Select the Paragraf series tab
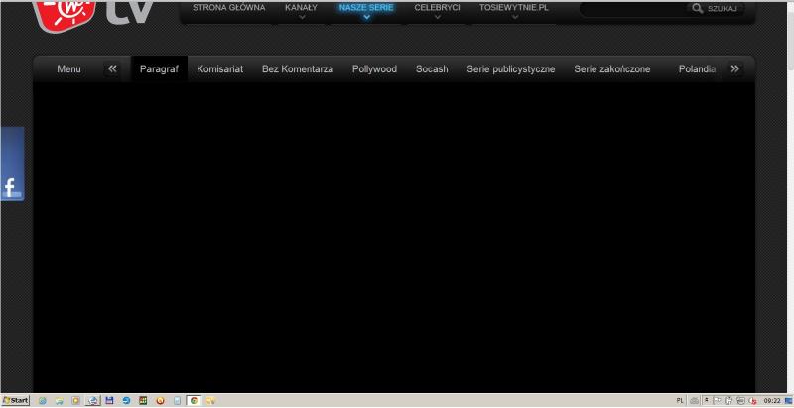This screenshot has height=408, width=794. click(x=159, y=69)
